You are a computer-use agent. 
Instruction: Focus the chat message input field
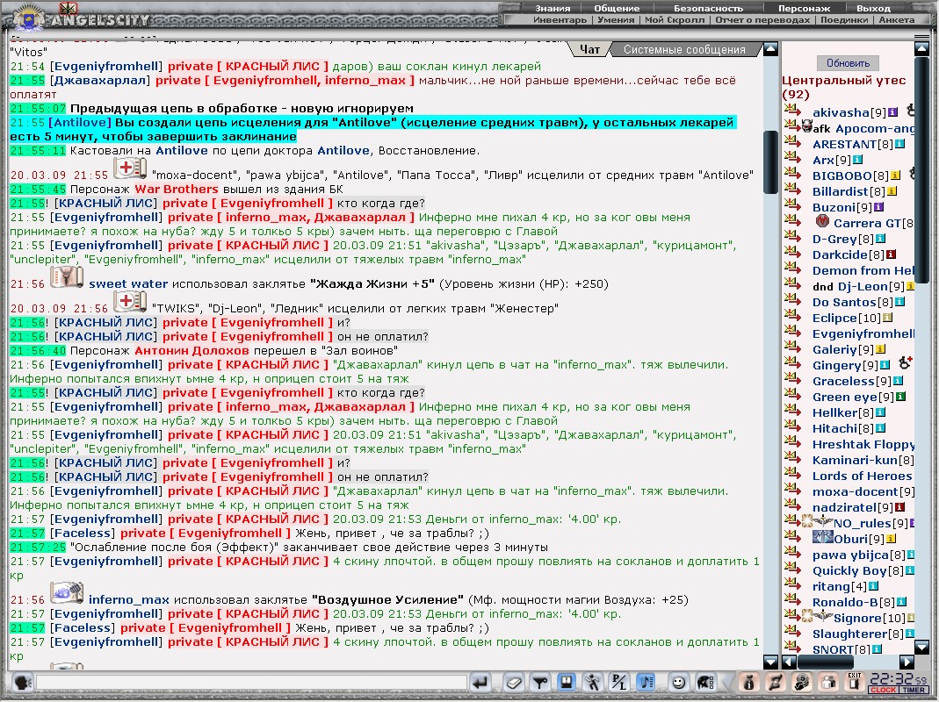click(251, 682)
